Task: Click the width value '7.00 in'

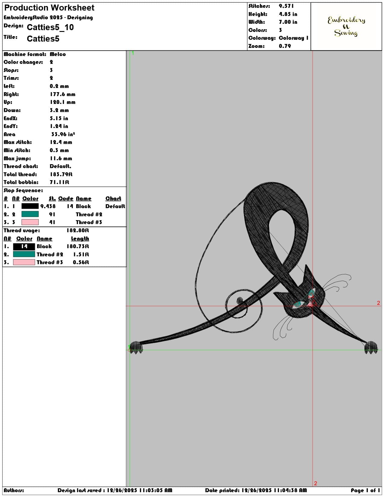Action: tap(288, 22)
